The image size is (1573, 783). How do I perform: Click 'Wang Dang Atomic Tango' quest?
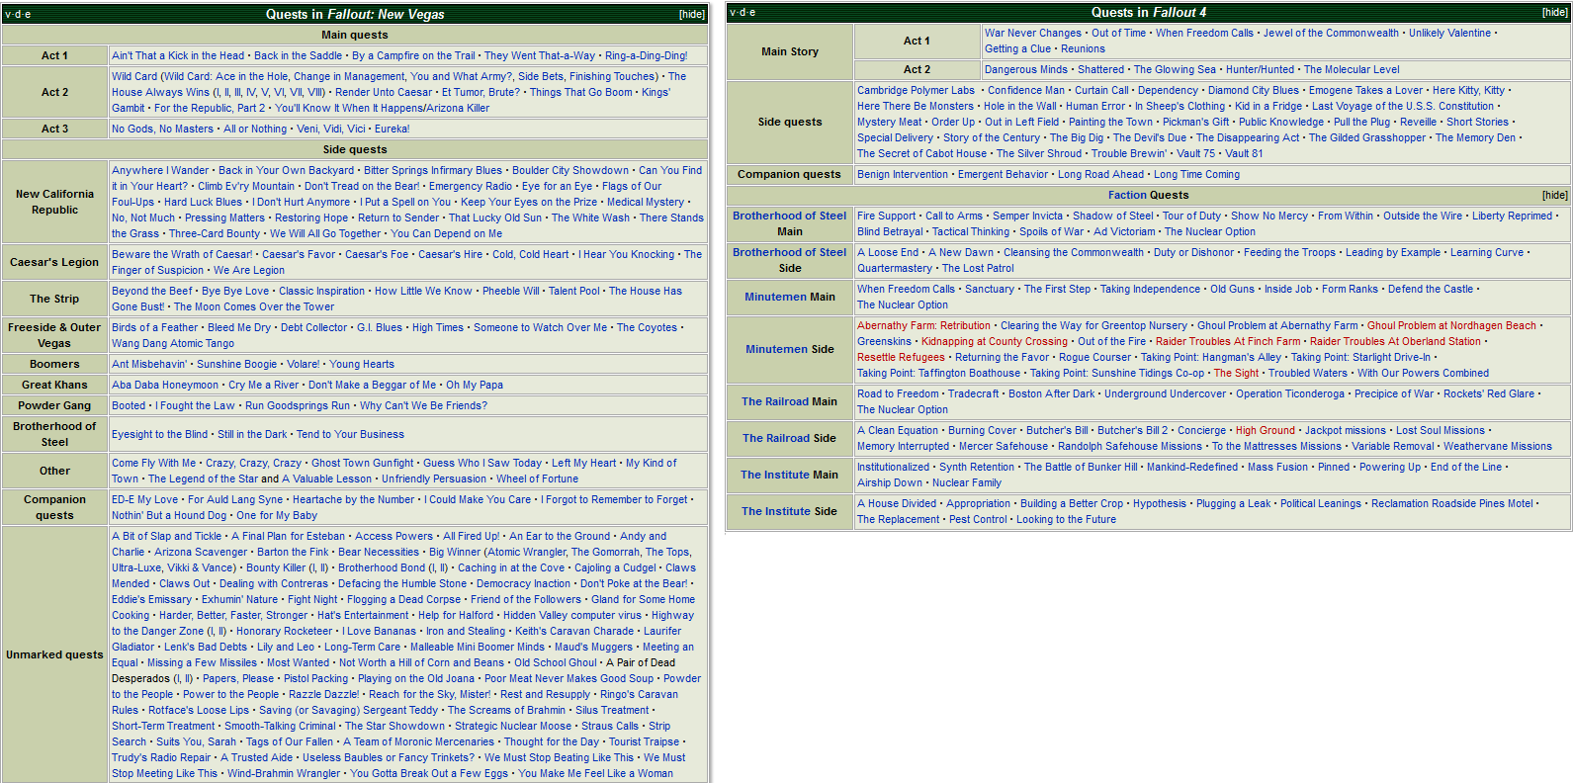(x=173, y=343)
